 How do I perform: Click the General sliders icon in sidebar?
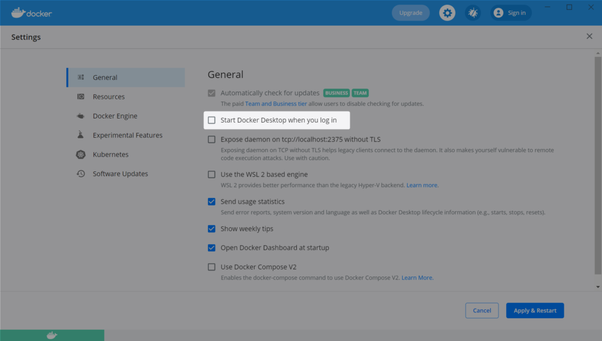(81, 77)
